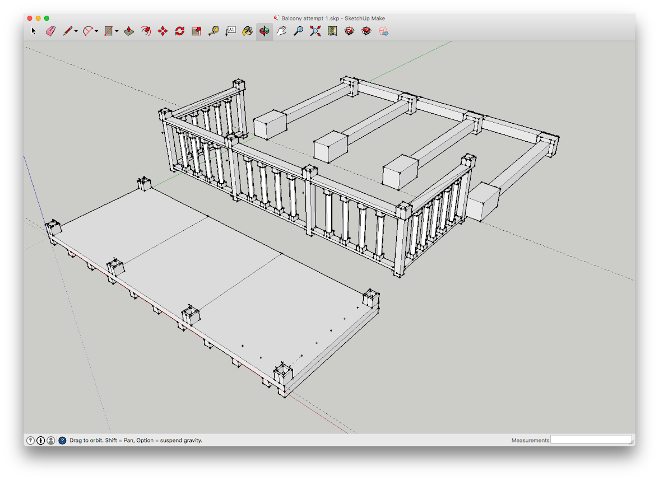This screenshot has height=480, width=659.
Task: Open the Instructor help question-mark button
Action: [62, 441]
